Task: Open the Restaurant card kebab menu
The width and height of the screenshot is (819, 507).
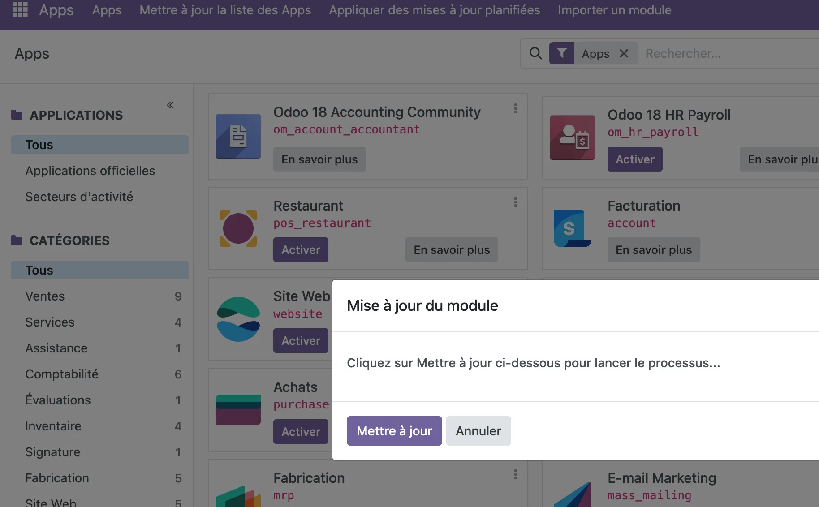Action: (516, 202)
